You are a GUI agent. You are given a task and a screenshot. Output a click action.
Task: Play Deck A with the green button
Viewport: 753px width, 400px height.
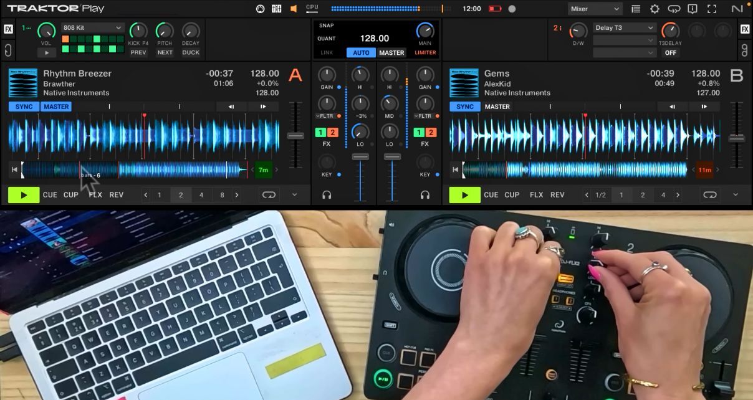(x=24, y=195)
